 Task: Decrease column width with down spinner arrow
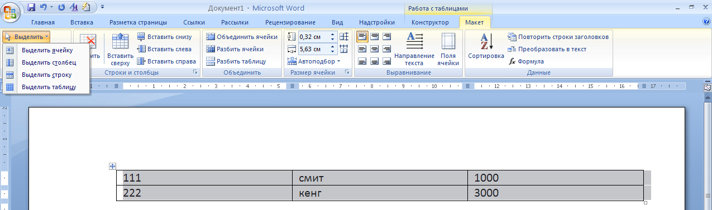click(x=333, y=52)
